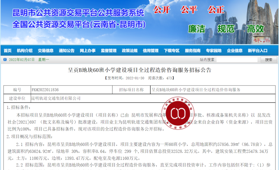Click the green slogan 规范

pos(226,29)
